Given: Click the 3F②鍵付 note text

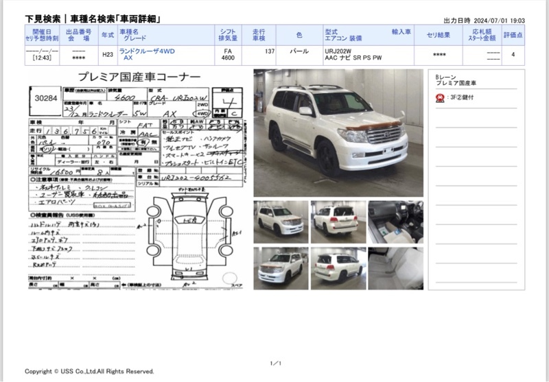Looking at the screenshot, I should click(462, 97).
